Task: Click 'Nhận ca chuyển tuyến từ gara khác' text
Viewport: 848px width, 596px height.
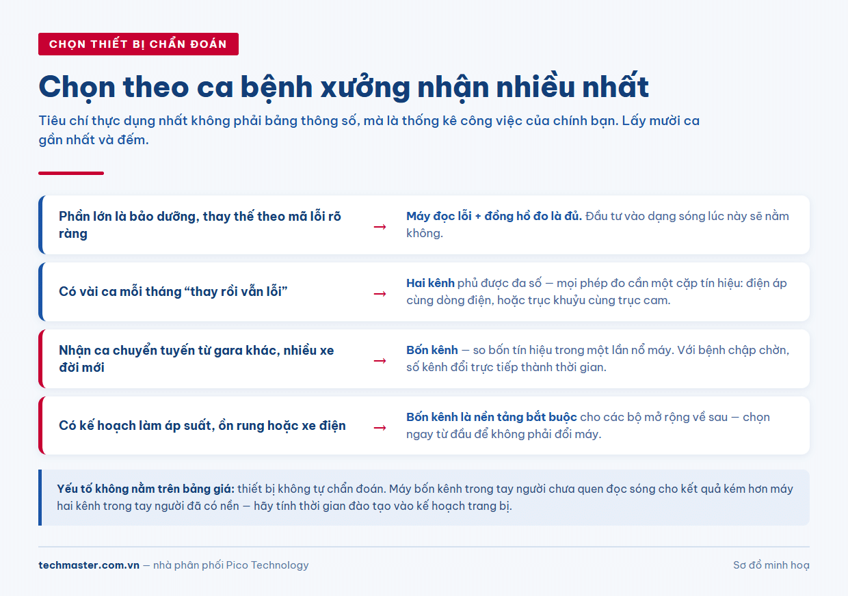Action: (x=197, y=359)
